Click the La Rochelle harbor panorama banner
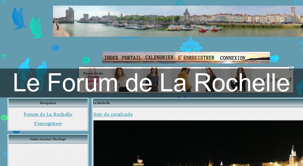 (x=178, y=21)
